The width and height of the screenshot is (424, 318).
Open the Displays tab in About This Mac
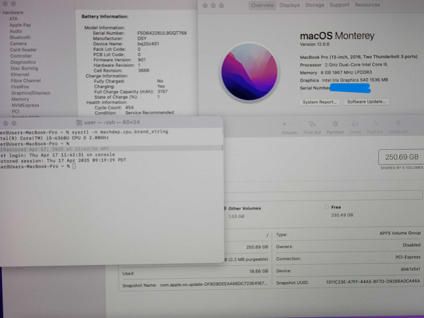click(289, 5)
